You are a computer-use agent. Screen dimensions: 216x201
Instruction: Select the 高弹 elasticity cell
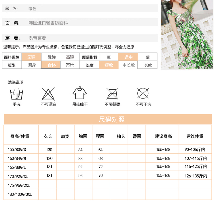click(x=70, y=57)
